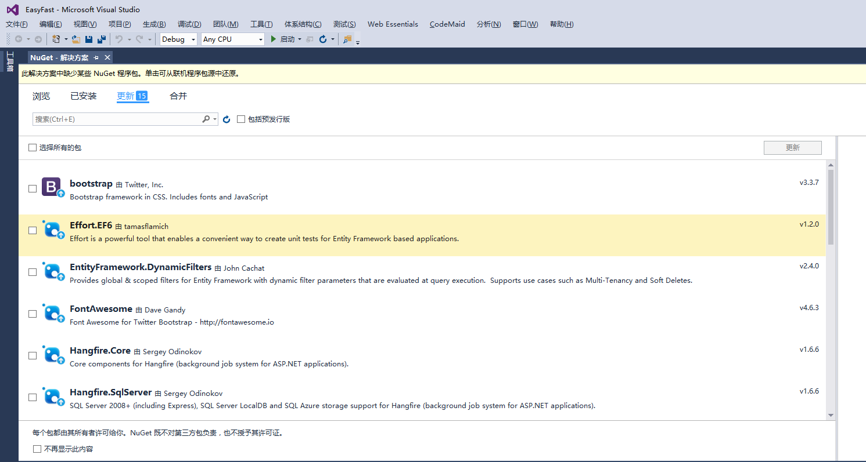The width and height of the screenshot is (866, 462).
Task: Click the bootstrap version v3.3.7 text
Action: point(809,183)
